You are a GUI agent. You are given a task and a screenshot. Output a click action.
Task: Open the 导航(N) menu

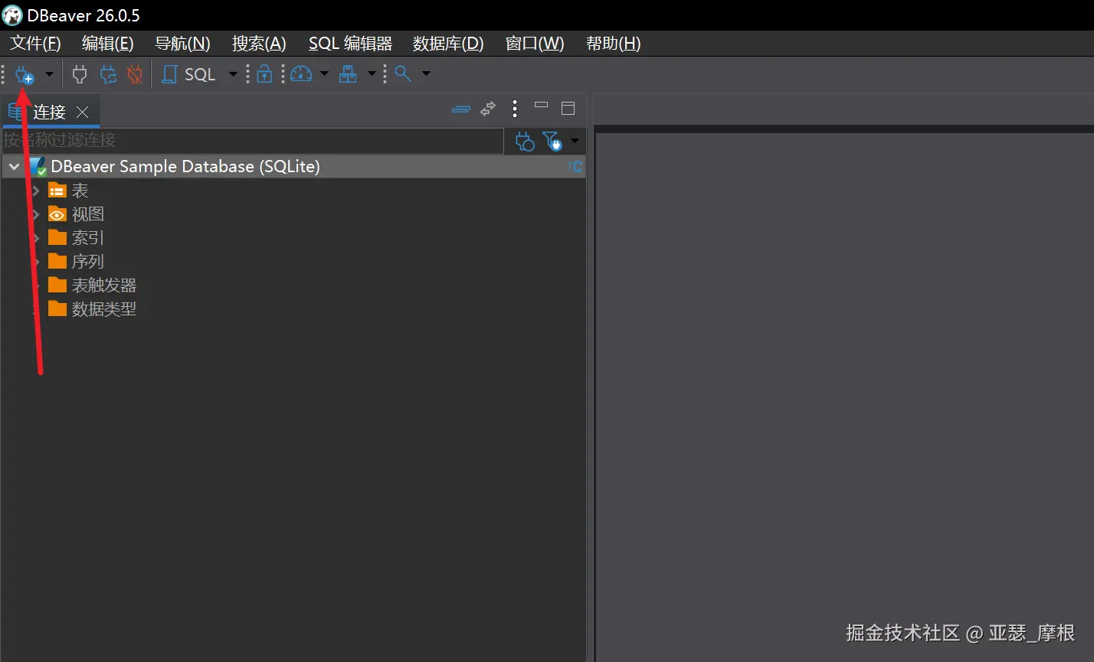182,44
